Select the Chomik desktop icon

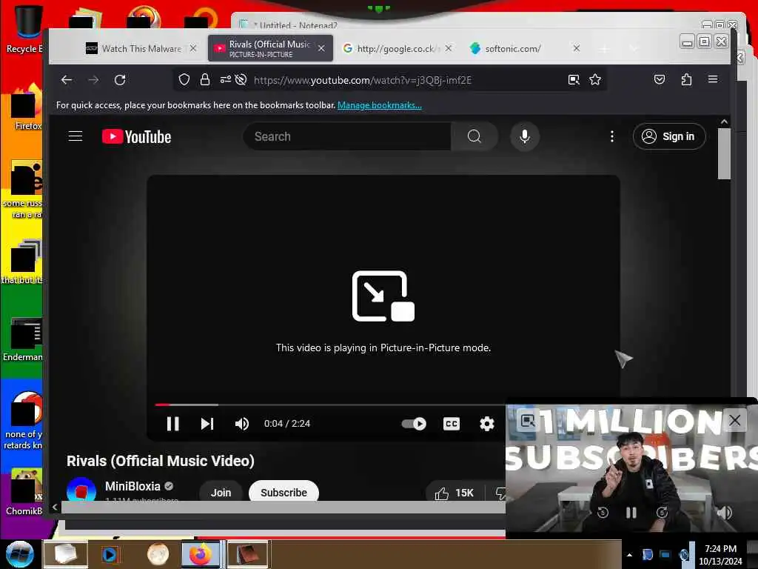coord(23,493)
